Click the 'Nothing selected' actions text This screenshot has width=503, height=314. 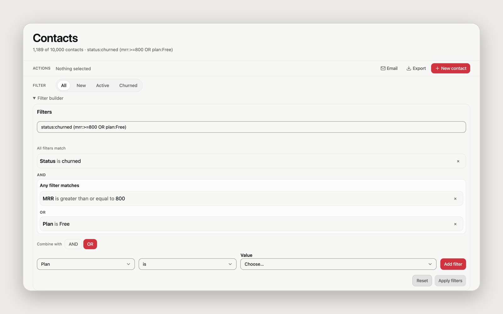[x=73, y=69]
